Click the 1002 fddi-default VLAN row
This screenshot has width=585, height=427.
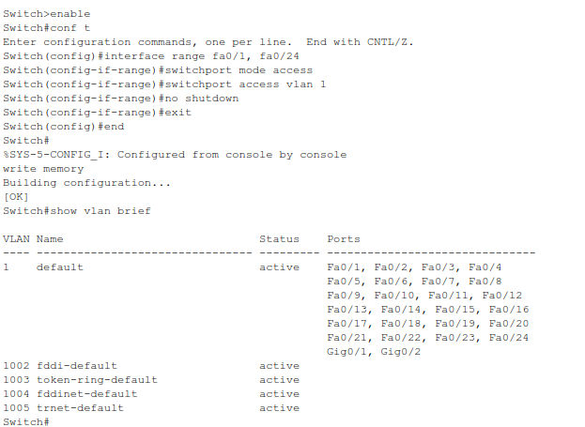click(151, 366)
